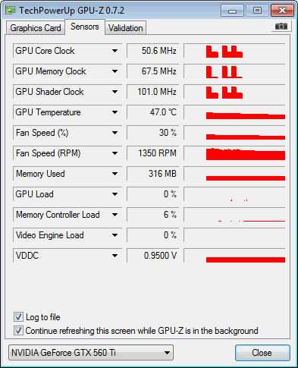Switch to the Graphics Card tab
Viewport: 298px width, 368px height.
point(36,28)
